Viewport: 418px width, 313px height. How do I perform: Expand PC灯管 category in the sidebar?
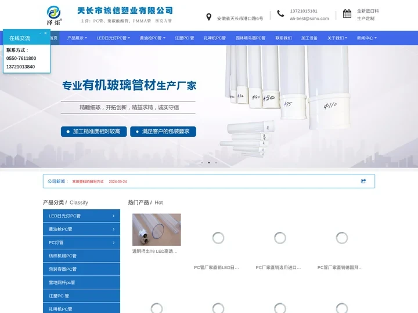pos(81,243)
